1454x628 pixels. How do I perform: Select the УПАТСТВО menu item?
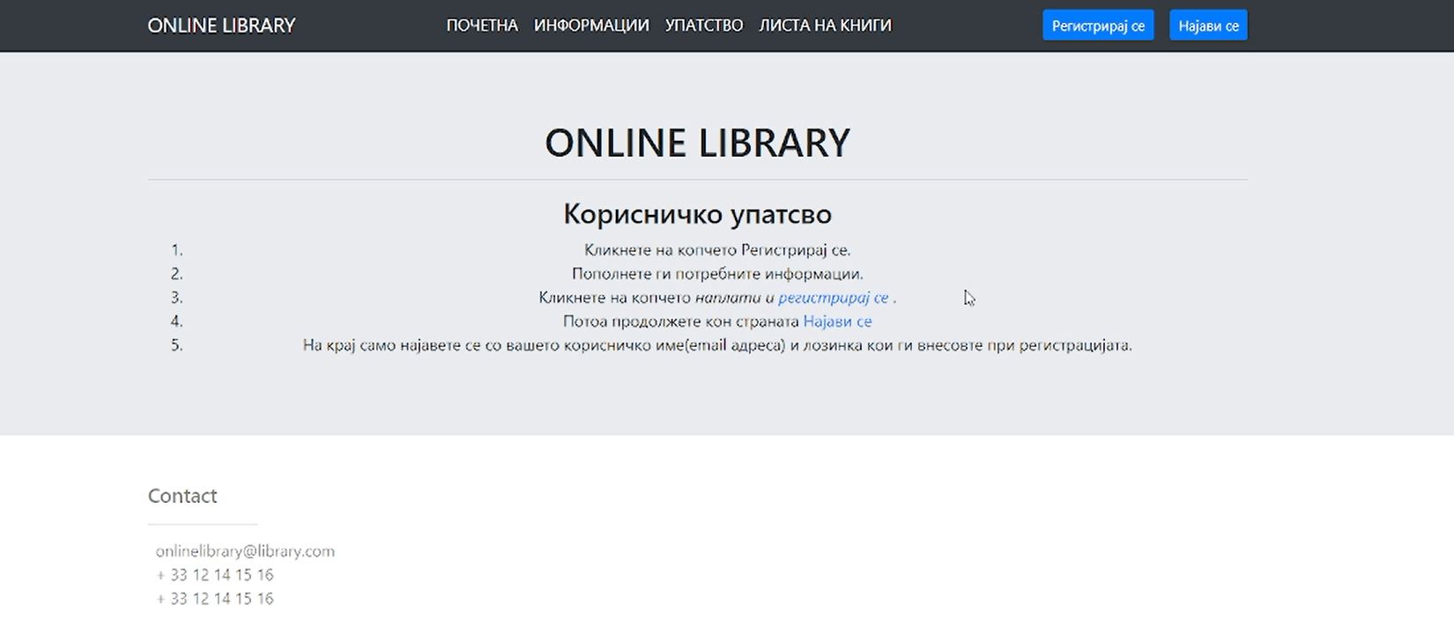(x=703, y=26)
